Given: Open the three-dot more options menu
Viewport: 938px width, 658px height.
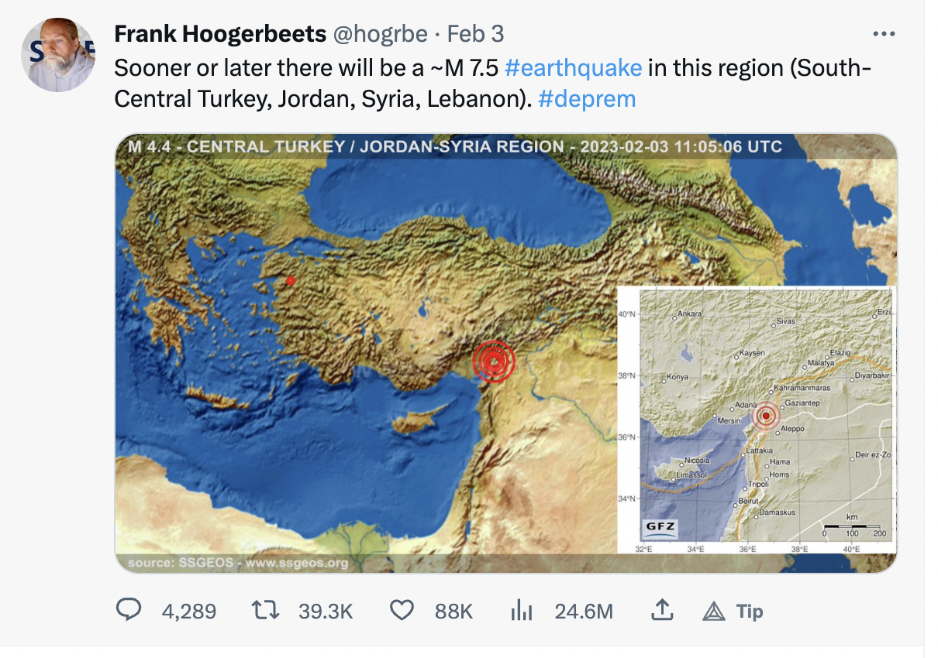Looking at the screenshot, I should click(884, 34).
